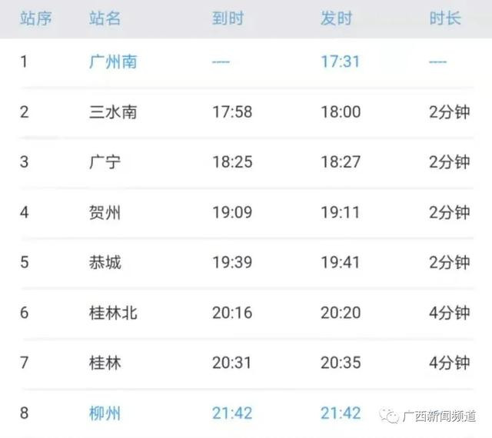Click departure time 17:31
The image size is (492, 438).
[340, 61]
